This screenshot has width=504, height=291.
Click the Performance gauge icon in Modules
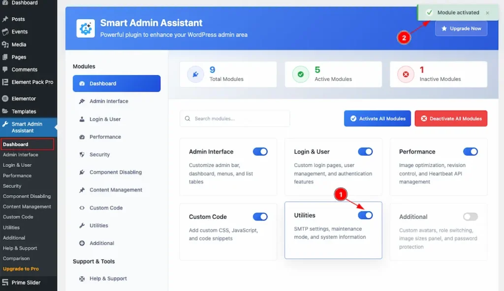click(x=82, y=137)
